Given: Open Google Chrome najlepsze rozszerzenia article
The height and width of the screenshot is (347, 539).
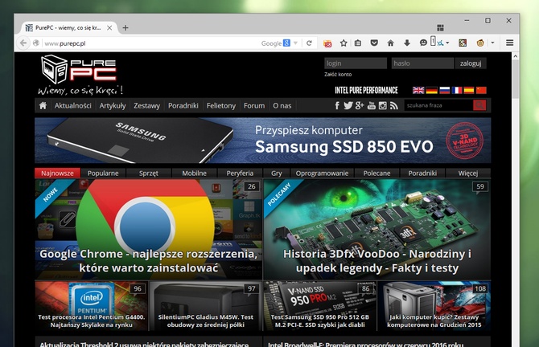Looking at the screenshot, I should (149, 229).
